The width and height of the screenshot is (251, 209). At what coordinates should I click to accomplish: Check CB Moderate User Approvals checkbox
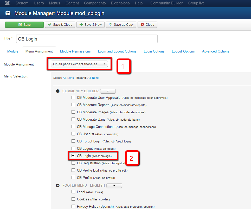73,97
